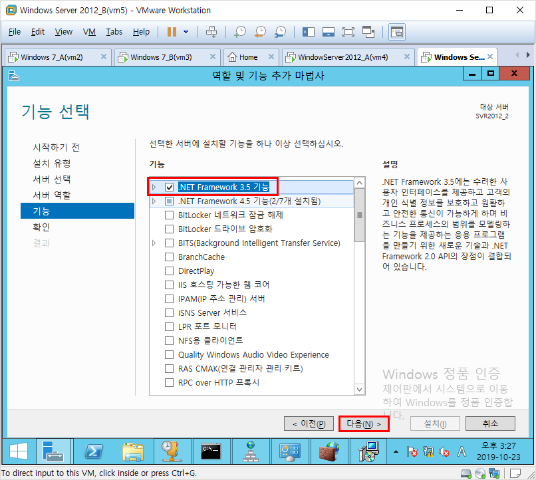Viewport: 536px width, 480px height.
Task: Go to the 서버 역할 wizard step
Action: coord(52,195)
